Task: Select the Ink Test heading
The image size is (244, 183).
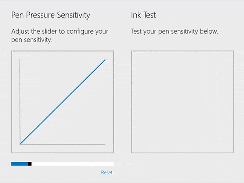Action: [144, 15]
